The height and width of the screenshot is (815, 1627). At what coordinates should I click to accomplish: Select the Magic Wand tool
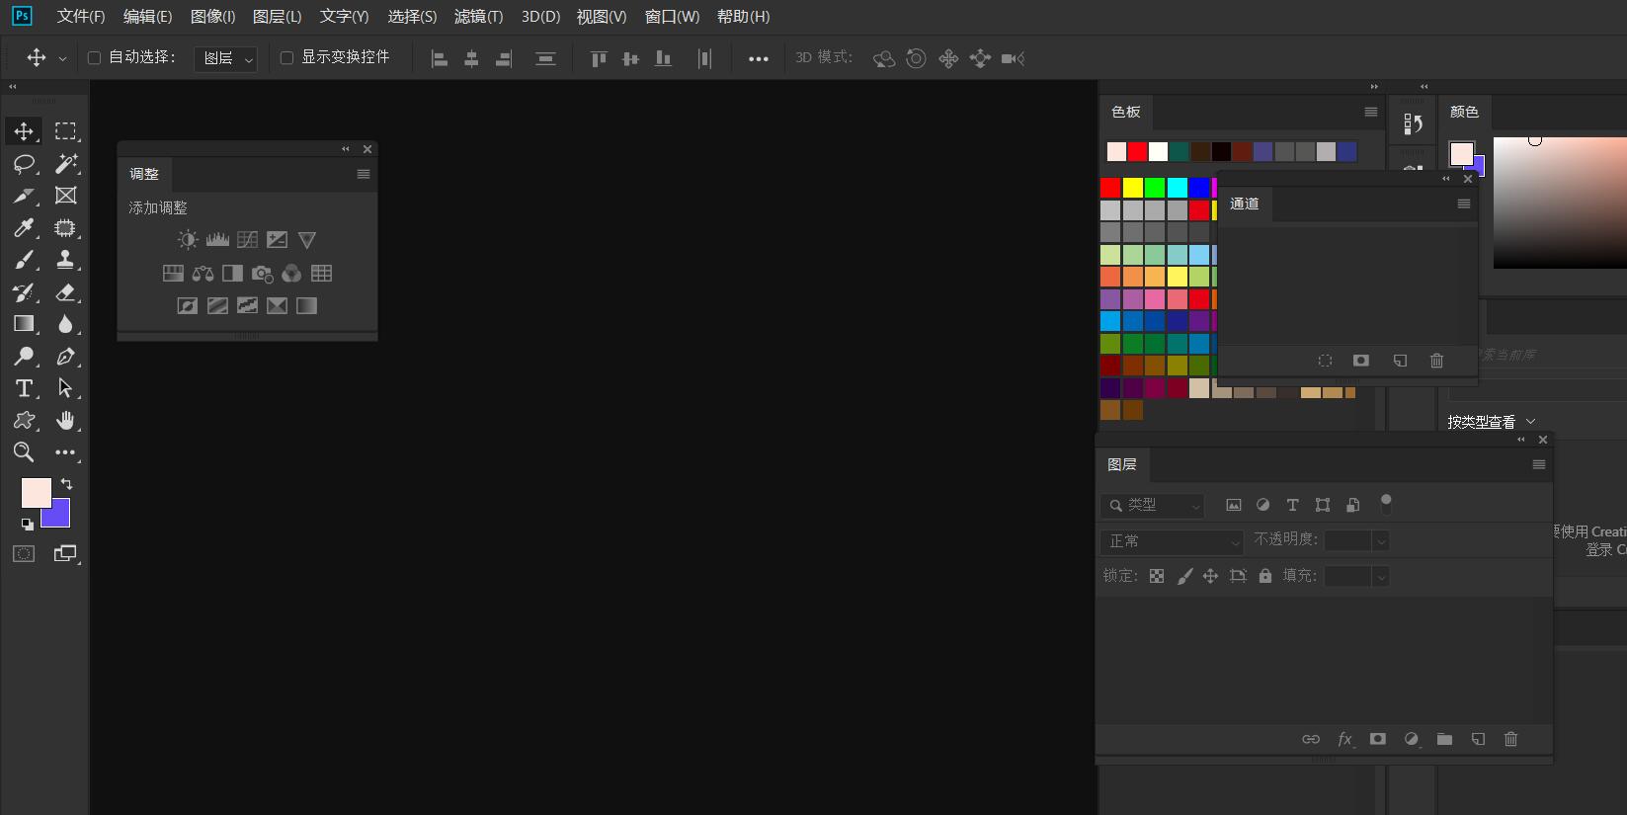65,163
